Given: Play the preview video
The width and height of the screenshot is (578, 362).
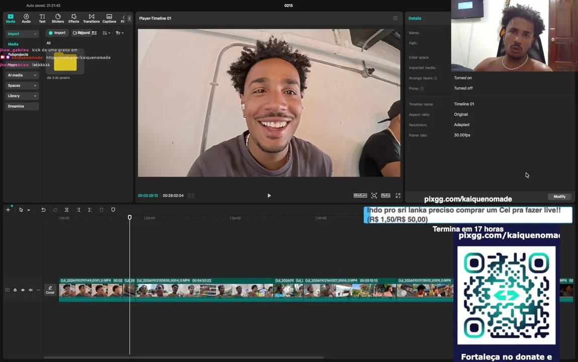Looking at the screenshot, I should (269, 196).
